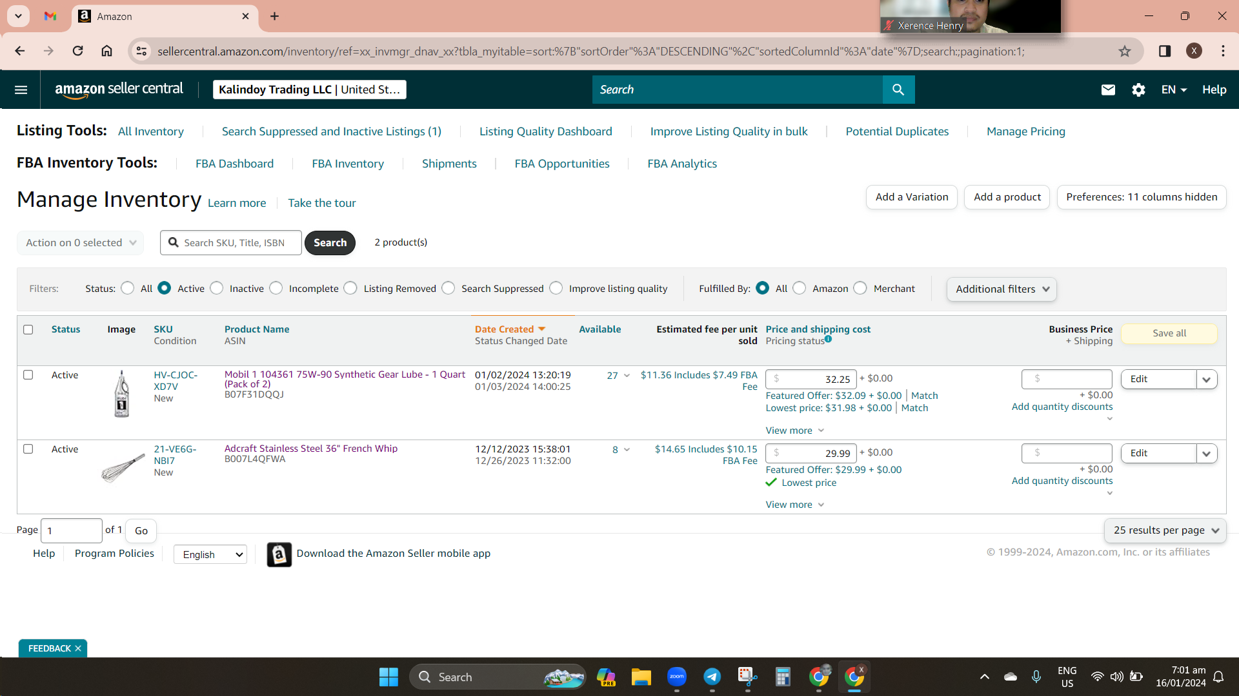Viewport: 1239px width, 696px height.
Task: Tick the checkbox for Mobil 1 Gear Lube
Action: tap(28, 375)
